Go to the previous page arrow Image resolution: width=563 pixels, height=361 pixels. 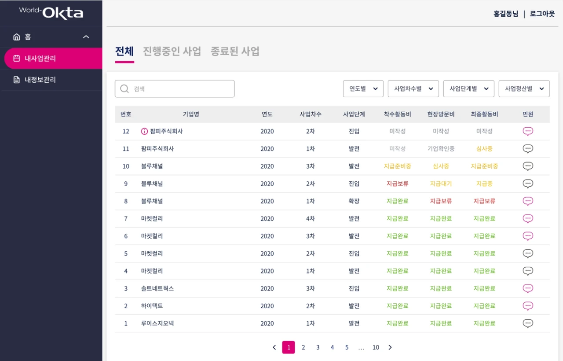(274, 347)
